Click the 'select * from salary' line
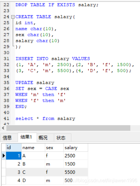Screen dimensions: 140x186 (x=45, y=118)
